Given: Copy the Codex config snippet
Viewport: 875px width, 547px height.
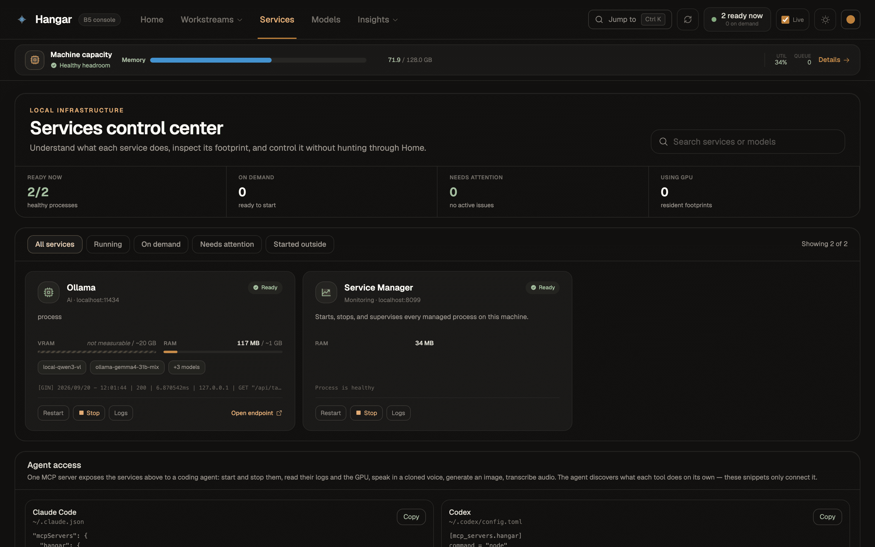Looking at the screenshot, I should pos(827,517).
